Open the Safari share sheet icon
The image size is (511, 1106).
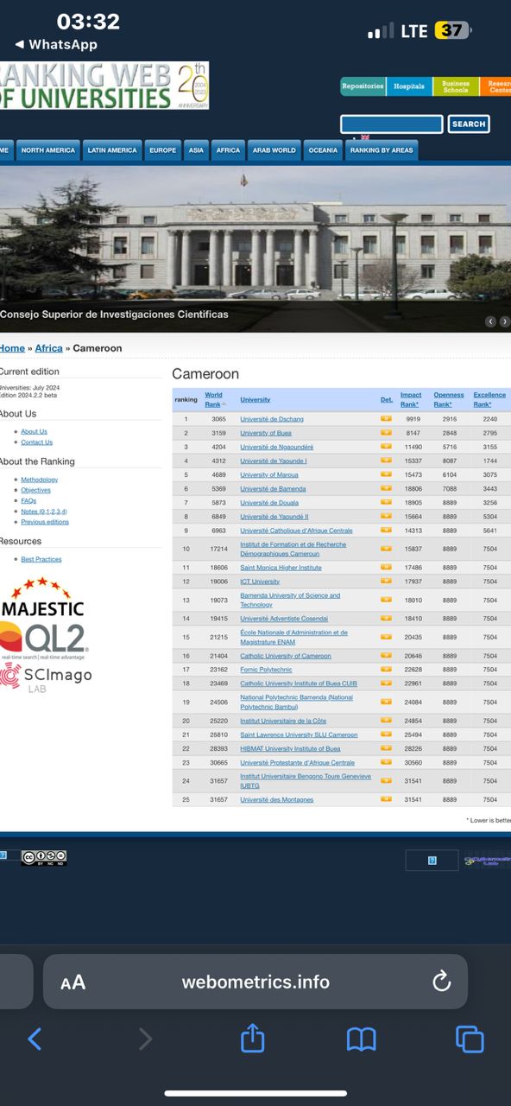(252, 1037)
